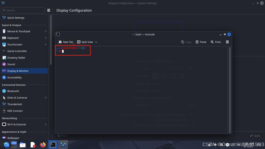Focus the System Settings search field
Viewport: 265px width, 149px height.
(23, 10)
